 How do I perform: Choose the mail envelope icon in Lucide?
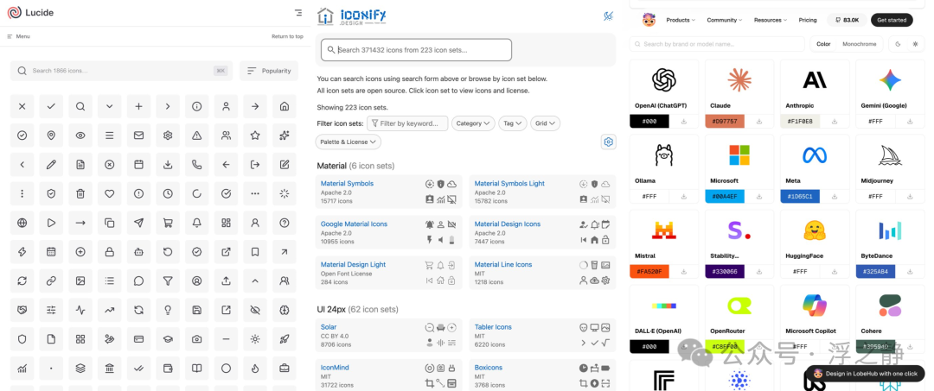click(x=138, y=136)
